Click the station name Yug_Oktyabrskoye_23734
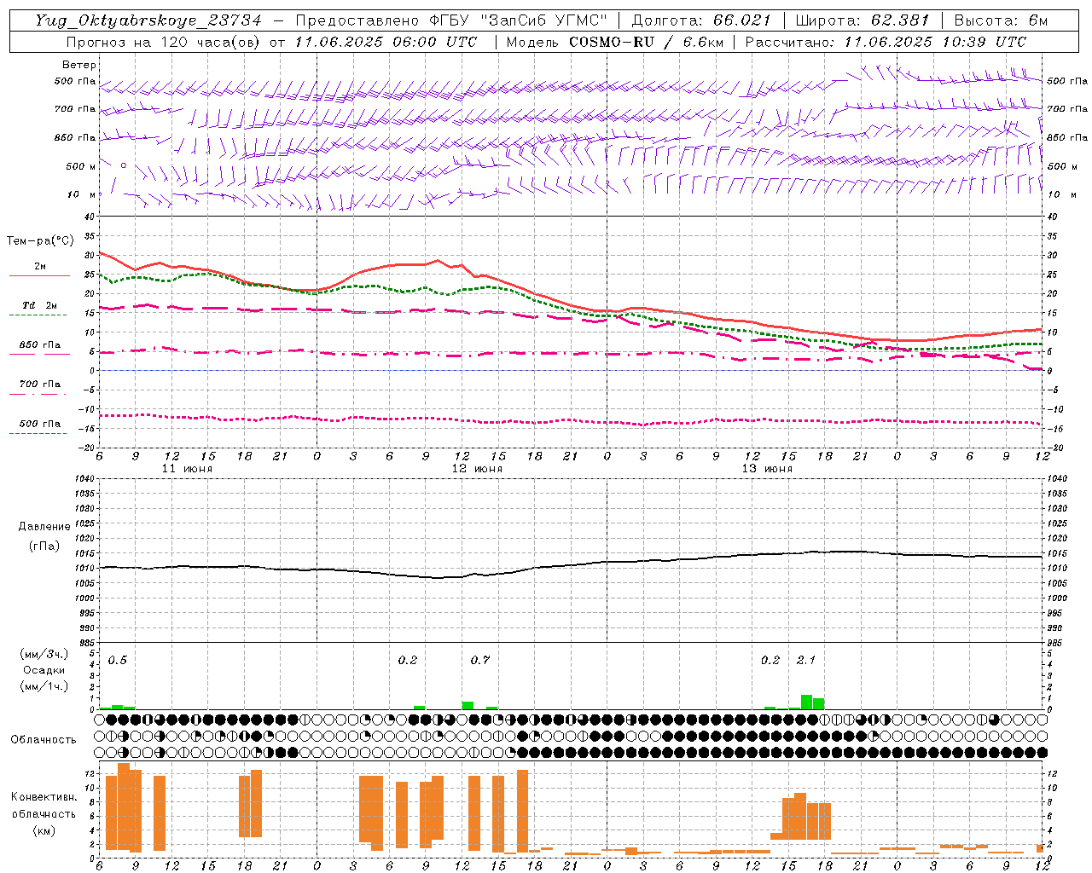1092x873 pixels. pos(148,20)
